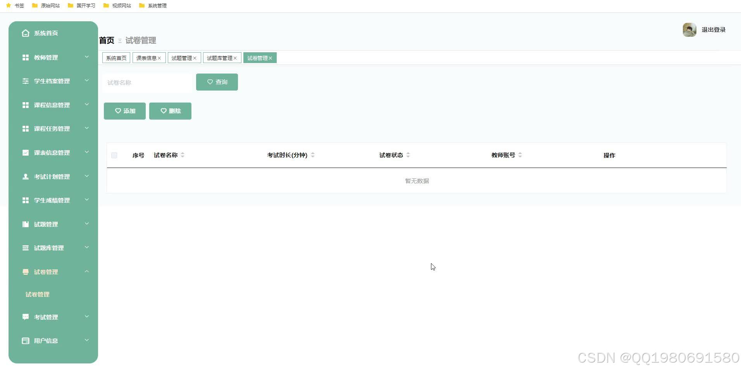Open the 视频网站 bookmark folder
Image resolution: width=741 pixels, height=370 pixels.
[x=117, y=5]
